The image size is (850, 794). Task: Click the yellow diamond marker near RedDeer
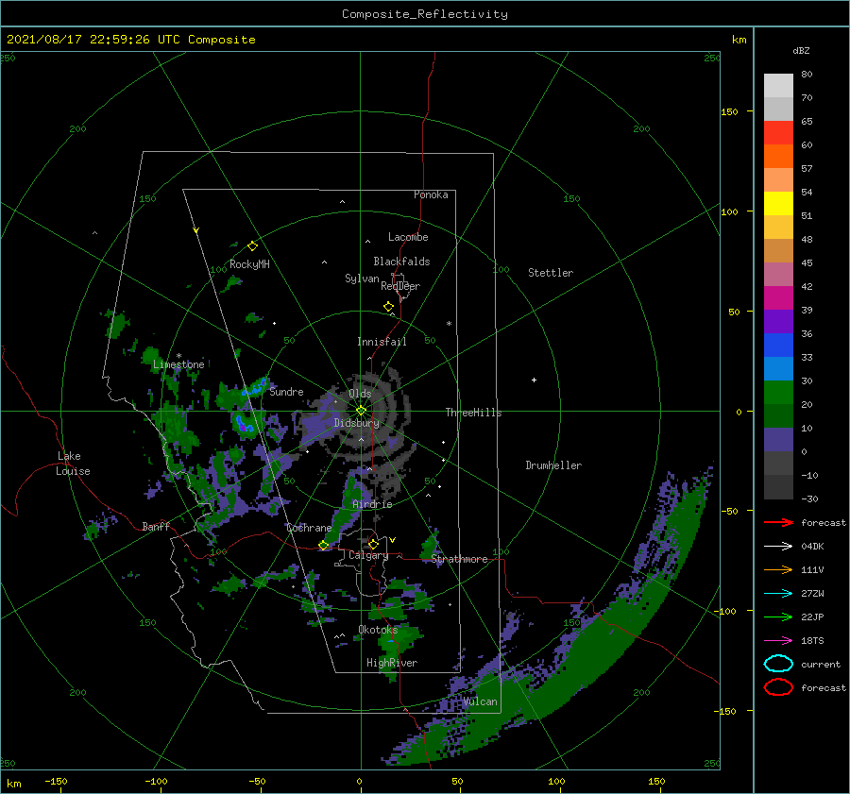388,307
